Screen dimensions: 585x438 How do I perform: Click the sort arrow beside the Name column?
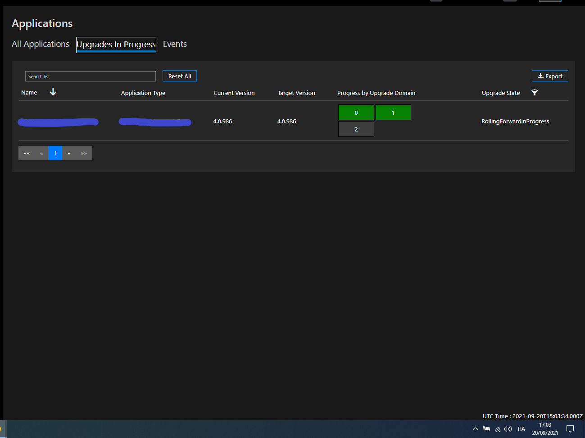(x=53, y=91)
